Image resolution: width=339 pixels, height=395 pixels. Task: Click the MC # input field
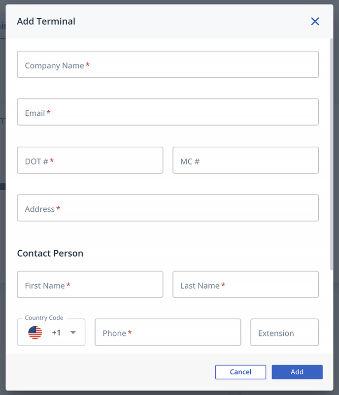[x=246, y=160]
